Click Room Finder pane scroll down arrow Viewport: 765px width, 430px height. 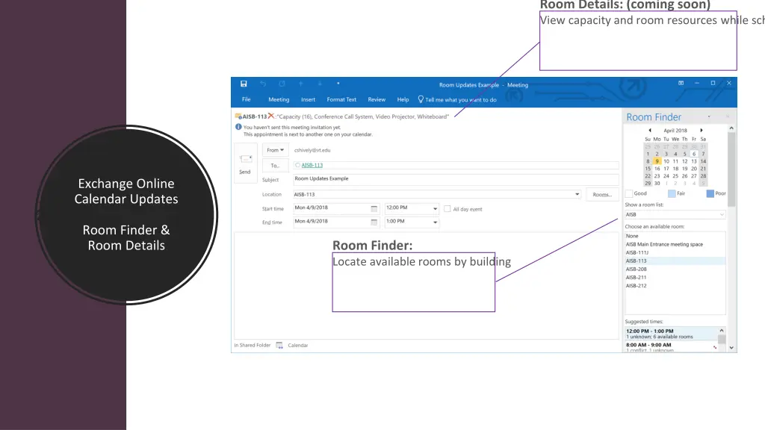click(731, 348)
